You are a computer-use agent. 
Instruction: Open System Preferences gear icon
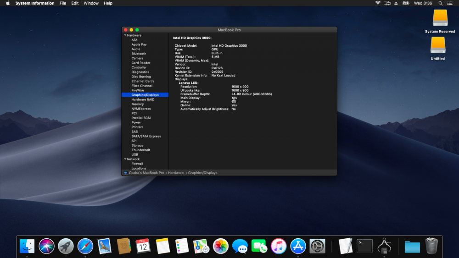click(x=317, y=246)
